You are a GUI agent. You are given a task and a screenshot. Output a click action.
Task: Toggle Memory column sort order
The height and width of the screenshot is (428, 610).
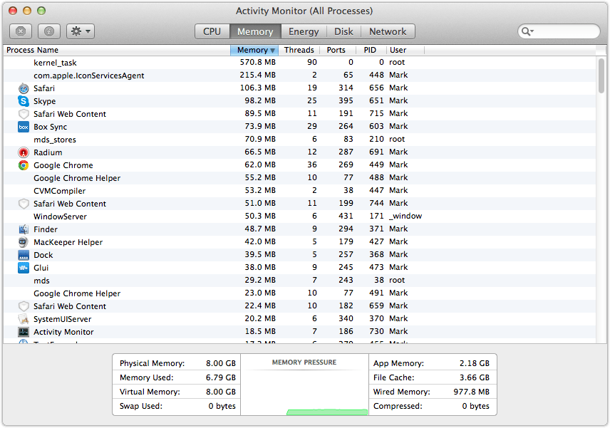(255, 50)
